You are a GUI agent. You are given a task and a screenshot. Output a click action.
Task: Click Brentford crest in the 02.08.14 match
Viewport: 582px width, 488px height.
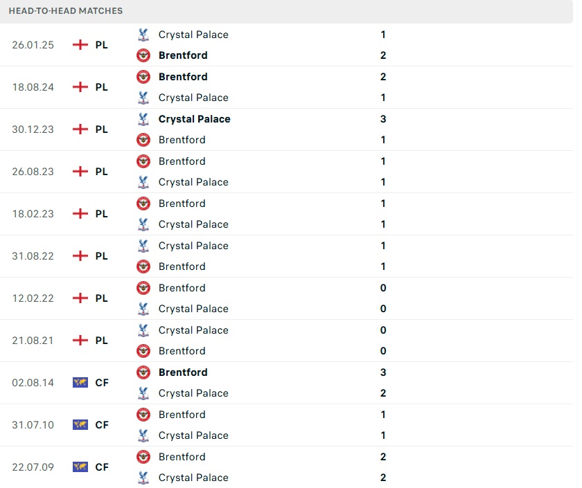click(x=143, y=372)
